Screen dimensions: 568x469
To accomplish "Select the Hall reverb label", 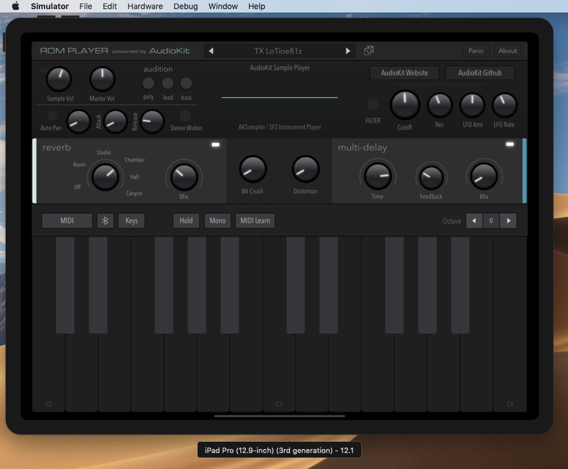I will pos(134,177).
